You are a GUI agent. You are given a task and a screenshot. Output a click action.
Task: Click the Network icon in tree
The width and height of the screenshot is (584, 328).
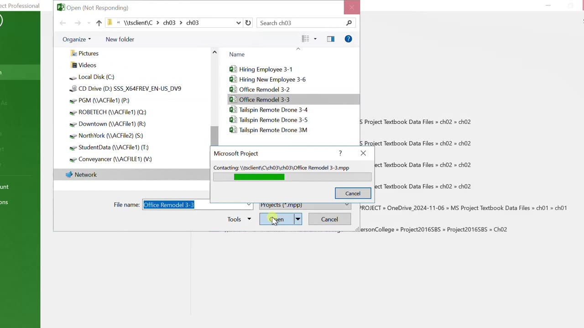(x=69, y=174)
